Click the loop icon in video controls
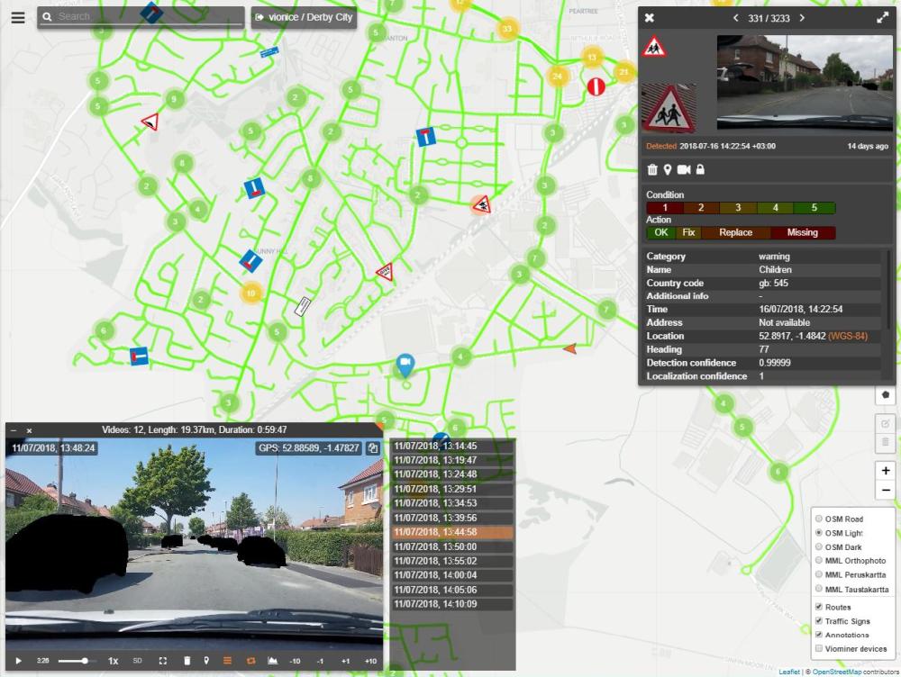The width and height of the screenshot is (901, 677). point(250,661)
